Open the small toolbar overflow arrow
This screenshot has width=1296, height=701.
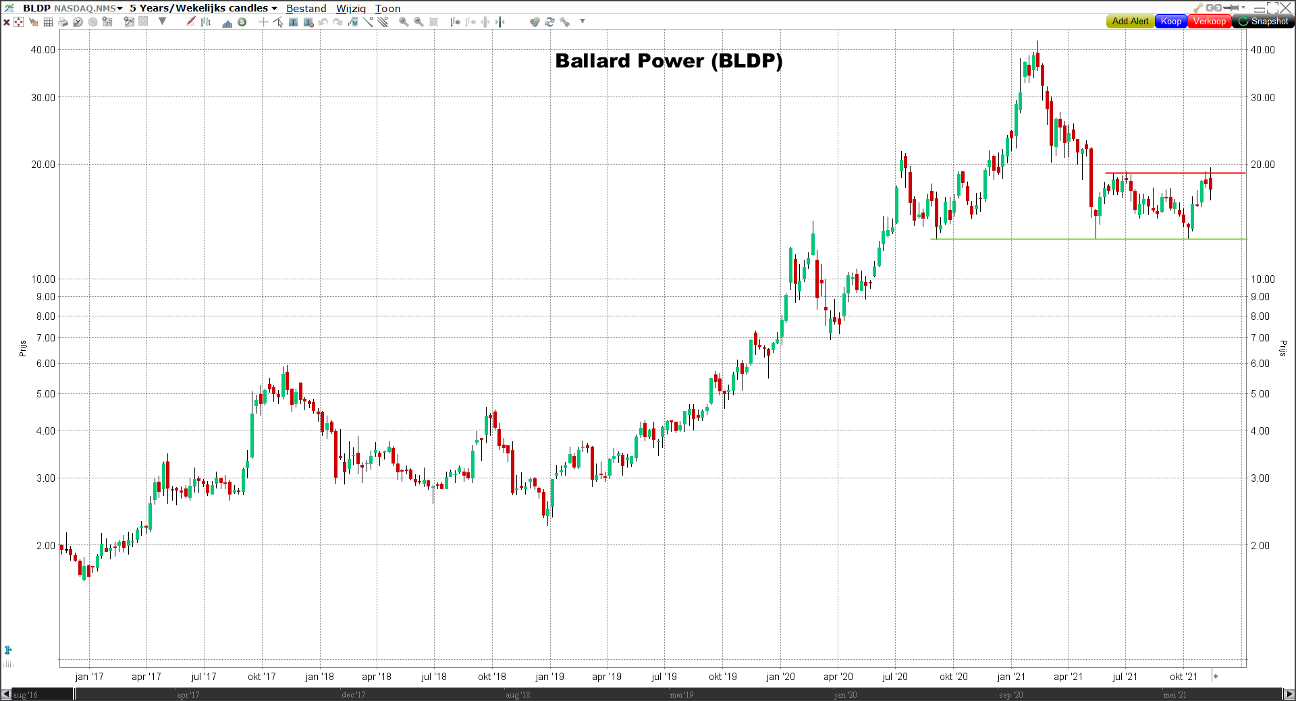pyautogui.click(x=583, y=21)
